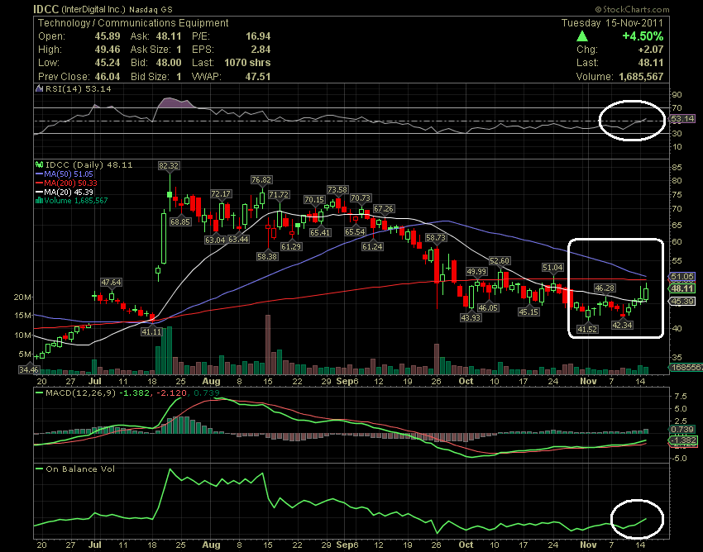Select the IDCC ticker symbol title
The height and width of the screenshot is (552, 703).
pos(46,9)
